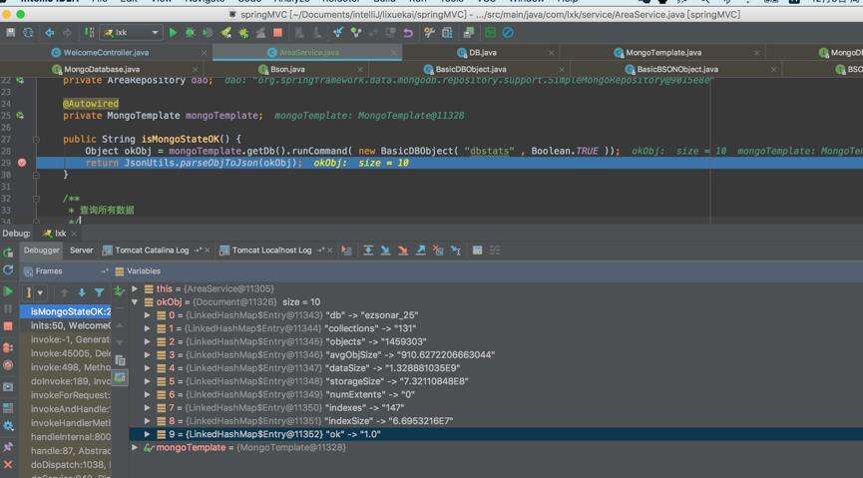Click the Update Project VCS icon
The image size is (863, 478).
tap(338, 33)
